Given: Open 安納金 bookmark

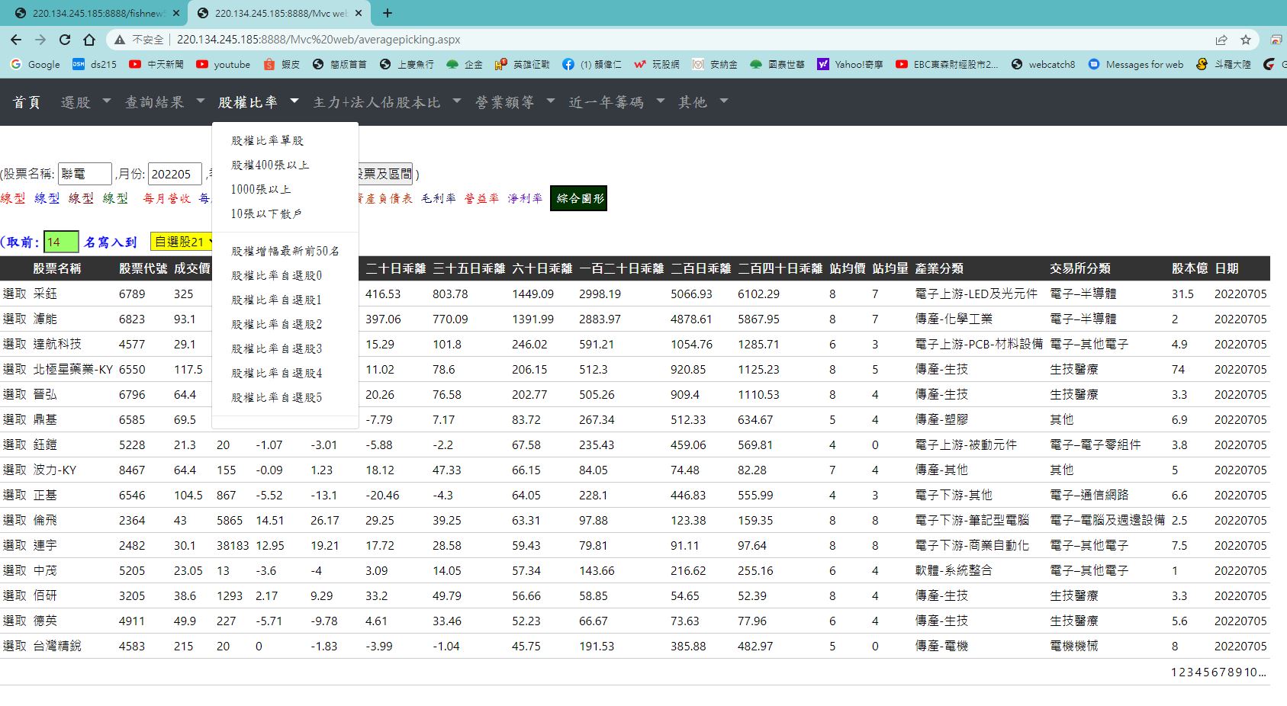Looking at the screenshot, I should [715, 65].
